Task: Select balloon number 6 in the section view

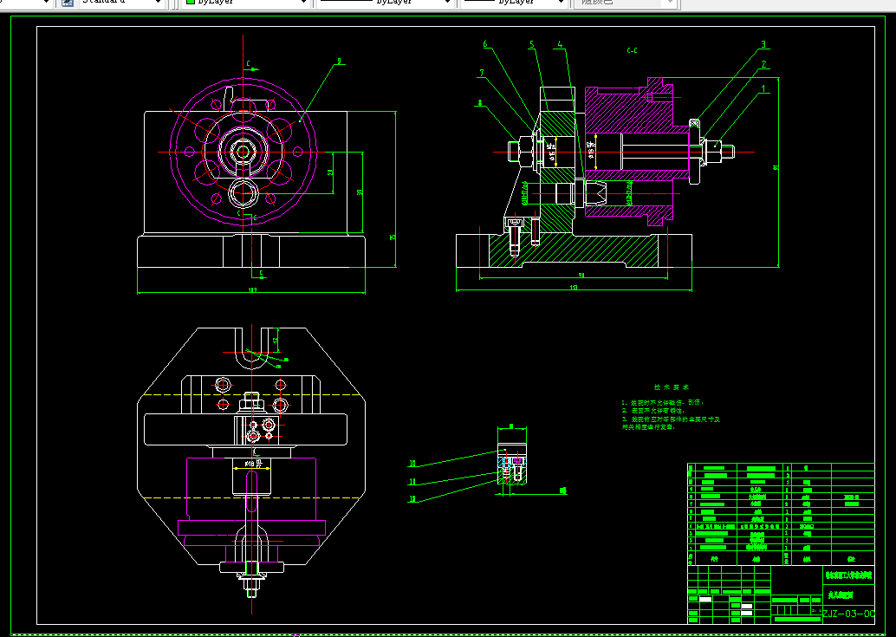Action: coord(485,44)
